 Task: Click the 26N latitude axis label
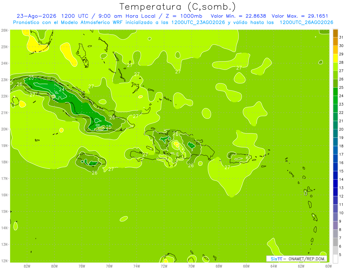(4, 30)
